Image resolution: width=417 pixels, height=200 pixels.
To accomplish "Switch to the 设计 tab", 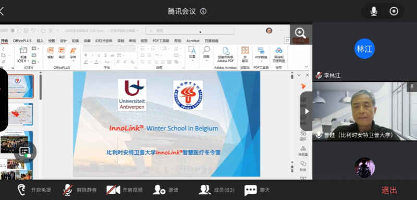I will (x=63, y=41).
